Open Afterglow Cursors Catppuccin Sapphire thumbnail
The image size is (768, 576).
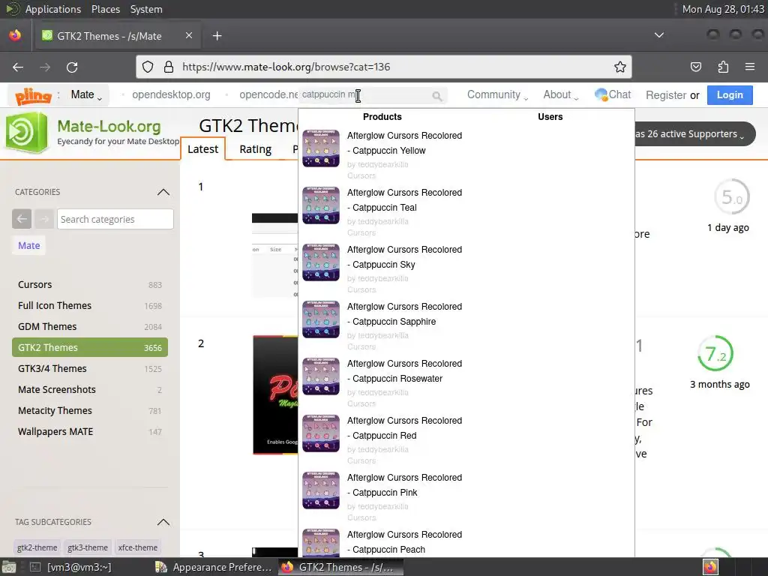click(321, 319)
